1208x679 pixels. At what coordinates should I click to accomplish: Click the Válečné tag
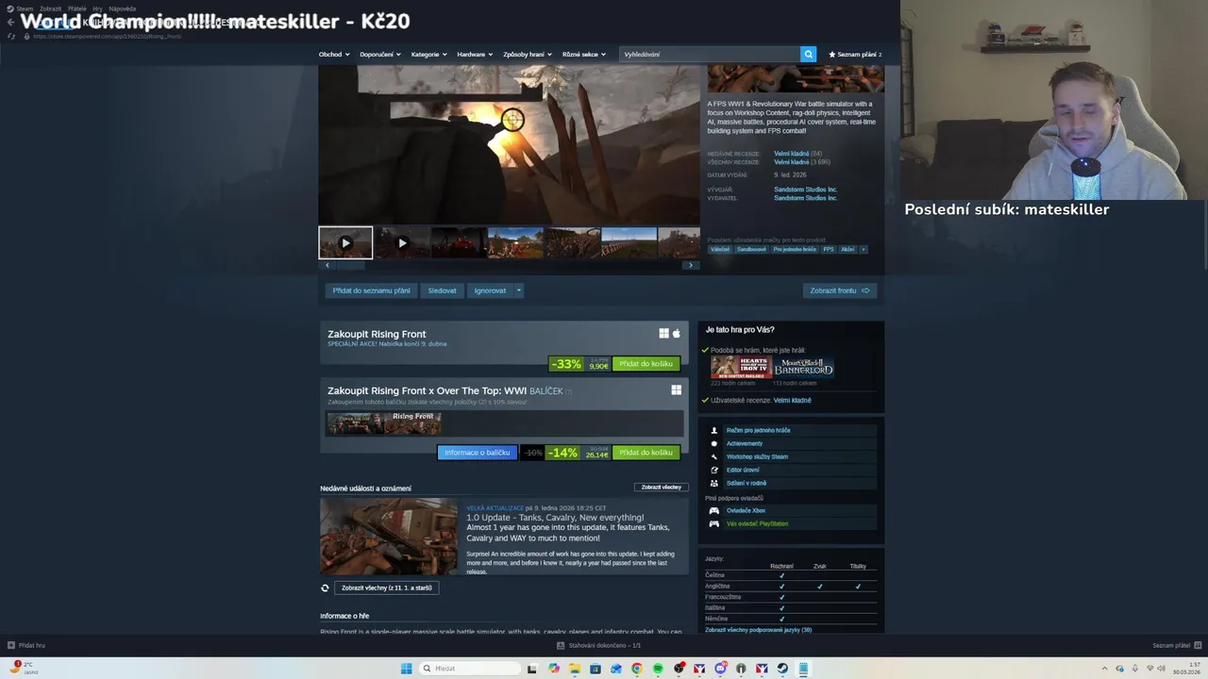720,250
